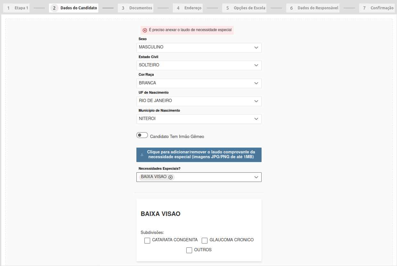Click the upload icon on laudo button
Image resolution: width=397 pixels, height=266 pixels.
142,155
